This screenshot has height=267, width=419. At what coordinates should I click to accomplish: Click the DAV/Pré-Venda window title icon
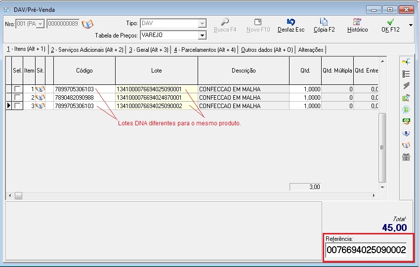click(x=7, y=9)
